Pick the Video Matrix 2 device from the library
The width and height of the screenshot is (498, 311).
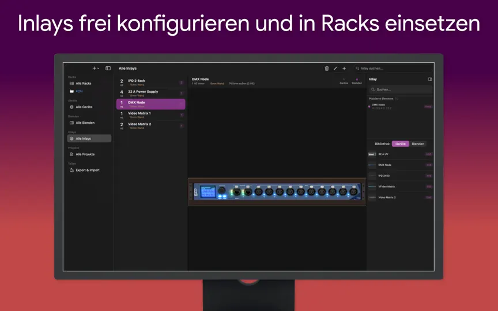(x=400, y=198)
